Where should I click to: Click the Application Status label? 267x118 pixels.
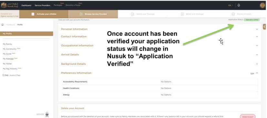[235, 20]
